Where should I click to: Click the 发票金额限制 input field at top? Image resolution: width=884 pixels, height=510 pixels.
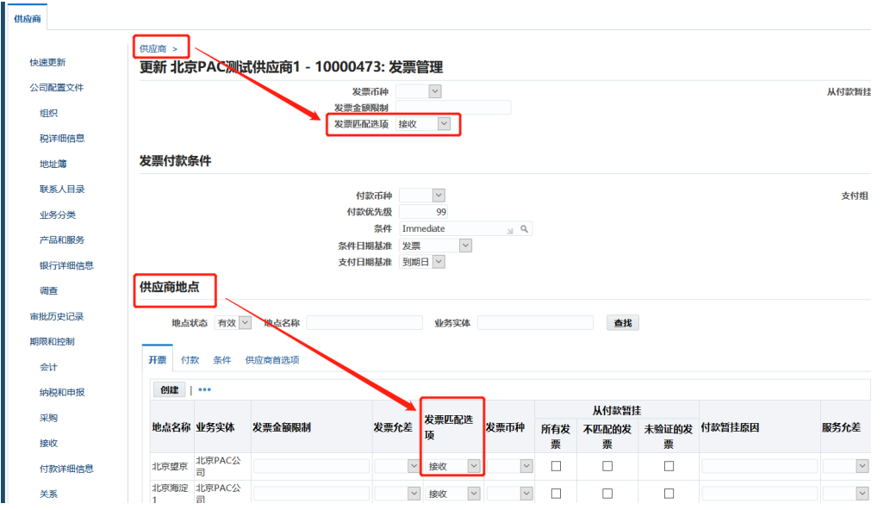453,108
